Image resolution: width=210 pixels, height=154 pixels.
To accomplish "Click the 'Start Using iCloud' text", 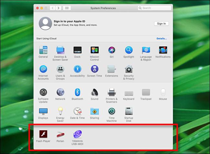I will pos(46,38).
